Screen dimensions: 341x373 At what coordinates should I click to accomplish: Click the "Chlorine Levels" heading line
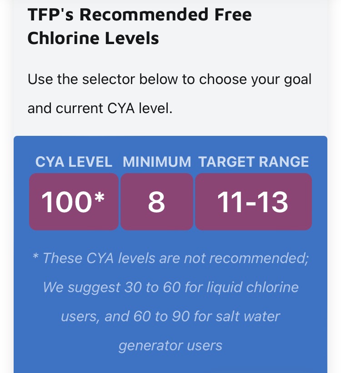93,38
